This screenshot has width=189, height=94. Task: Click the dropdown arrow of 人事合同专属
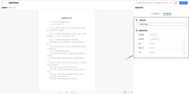[x=185, y=24]
